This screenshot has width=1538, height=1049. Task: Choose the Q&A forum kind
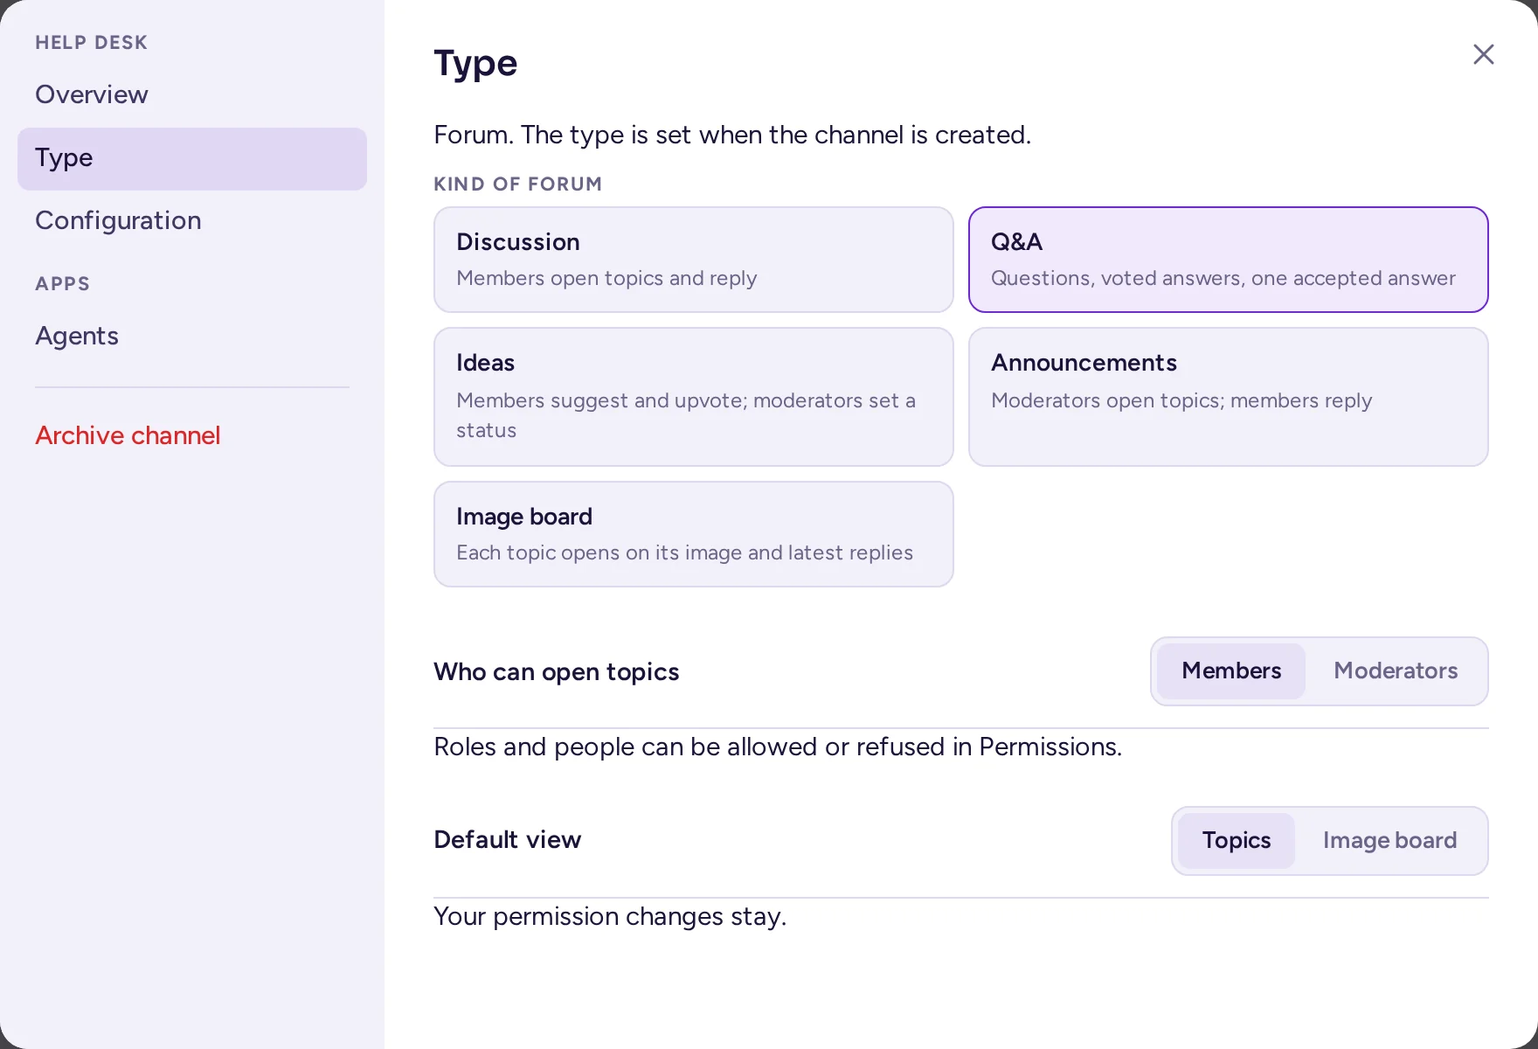(x=1228, y=260)
